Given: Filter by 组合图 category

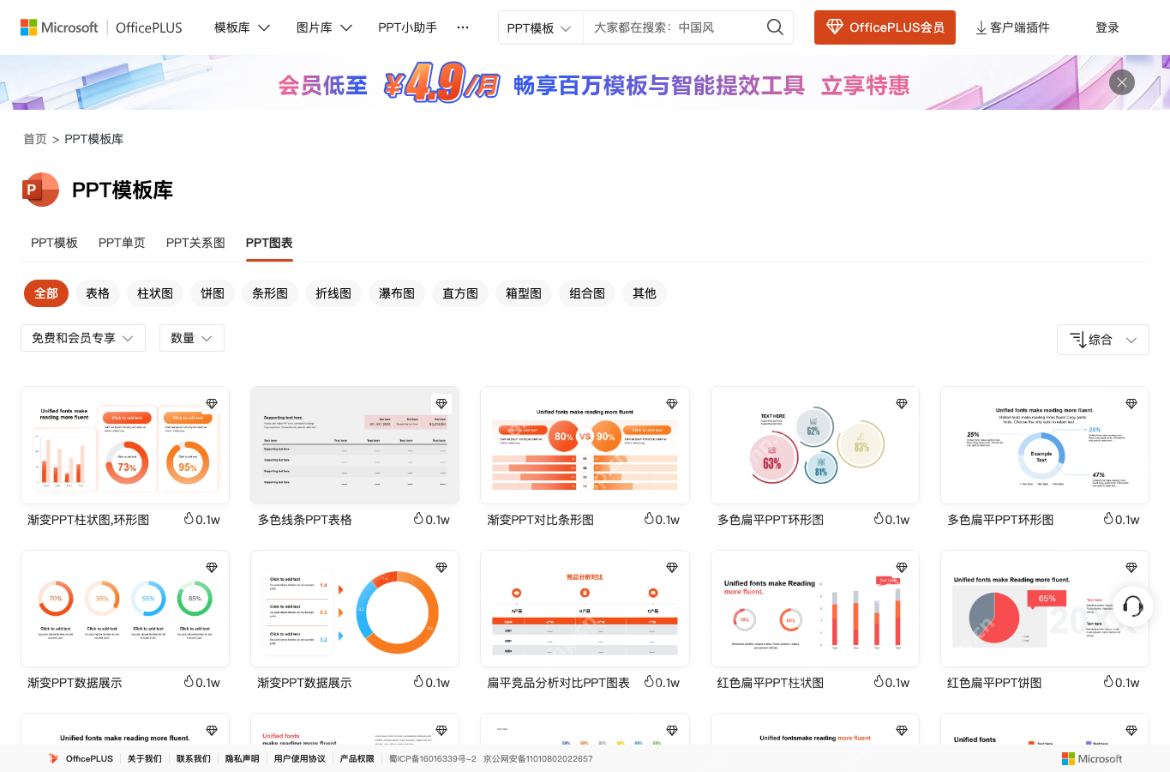Looking at the screenshot, I should tap(587, 293).
